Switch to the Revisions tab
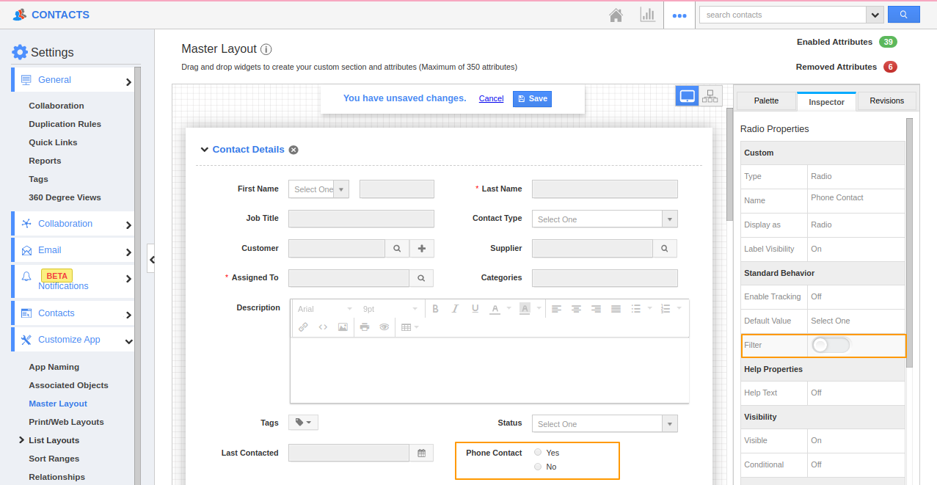 [x=887, y=101]
